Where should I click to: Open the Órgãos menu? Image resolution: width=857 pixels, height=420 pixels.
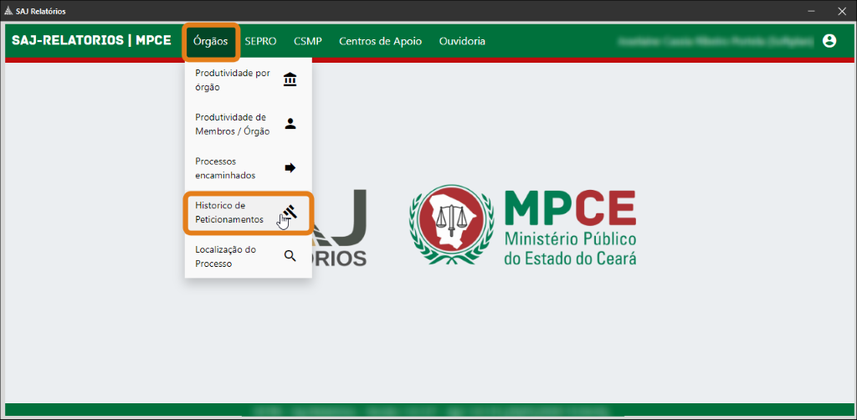click(210, 41)
